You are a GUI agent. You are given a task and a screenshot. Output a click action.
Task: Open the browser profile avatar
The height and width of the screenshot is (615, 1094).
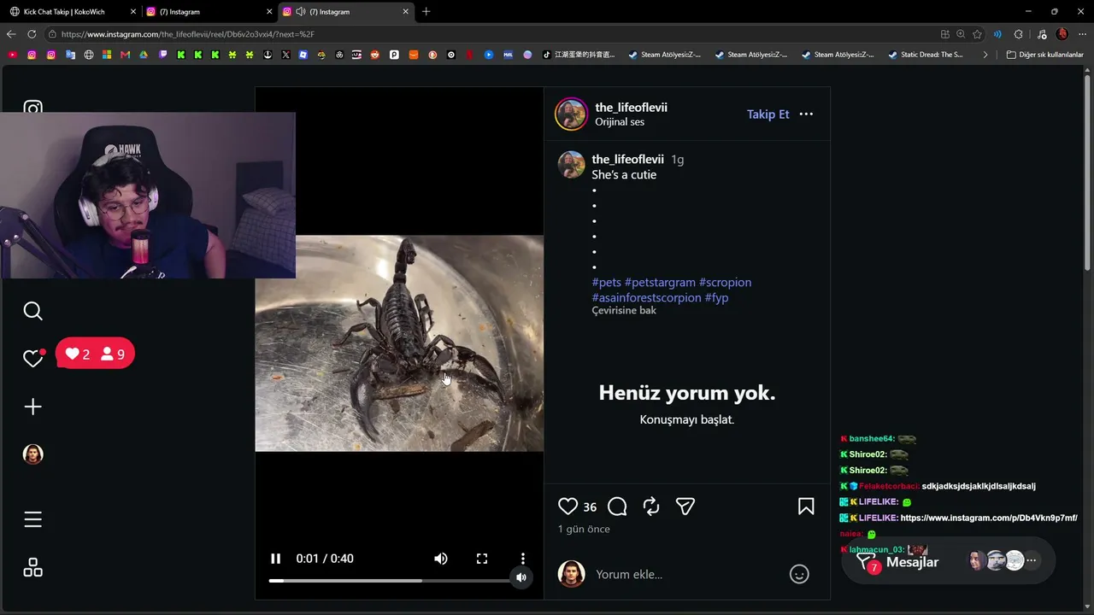click(x=1062, y=34)
